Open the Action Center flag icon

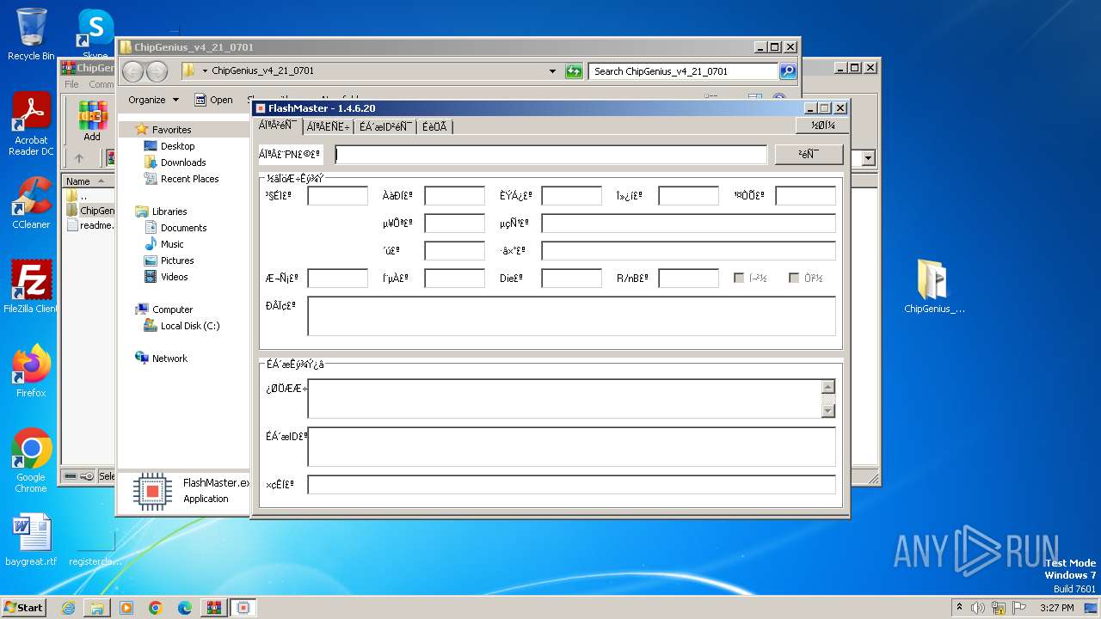pos(1018,608)
